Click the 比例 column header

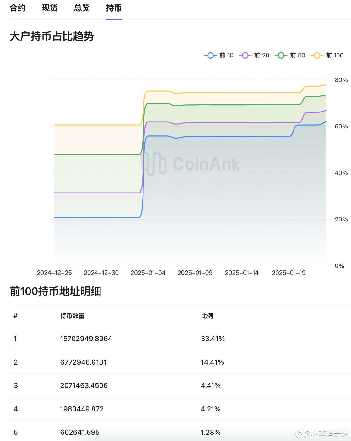[207, 316]
